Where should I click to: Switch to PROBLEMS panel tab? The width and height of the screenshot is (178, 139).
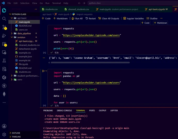pyautogui.click(x=48, y=111)
